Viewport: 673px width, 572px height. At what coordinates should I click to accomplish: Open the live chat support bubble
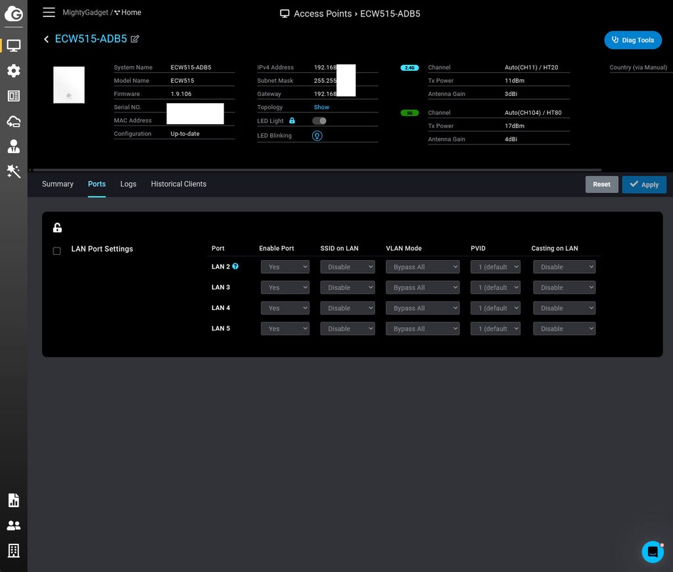pos(653,552)
